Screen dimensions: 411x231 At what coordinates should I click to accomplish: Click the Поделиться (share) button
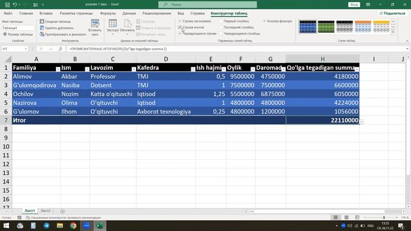click(392, 13)
